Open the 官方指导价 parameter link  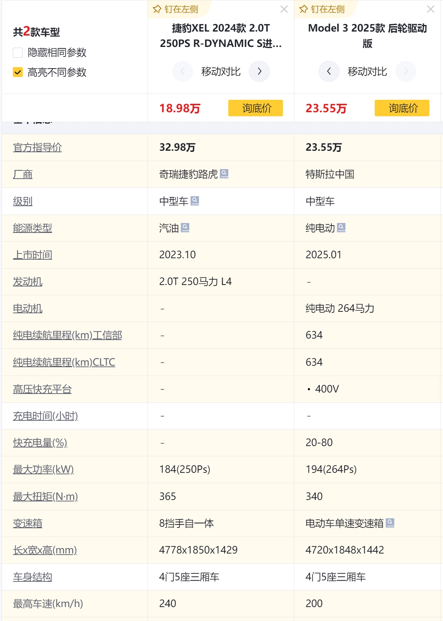[x=37, y=147]
